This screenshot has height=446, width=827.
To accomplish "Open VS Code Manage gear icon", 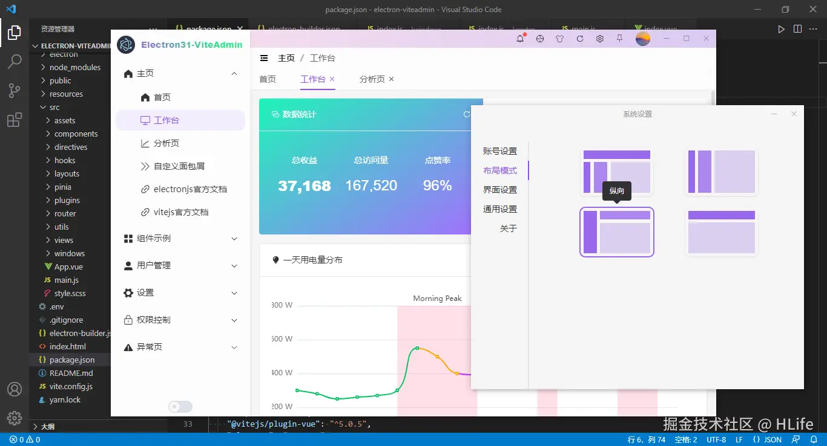I will point(15,418).
